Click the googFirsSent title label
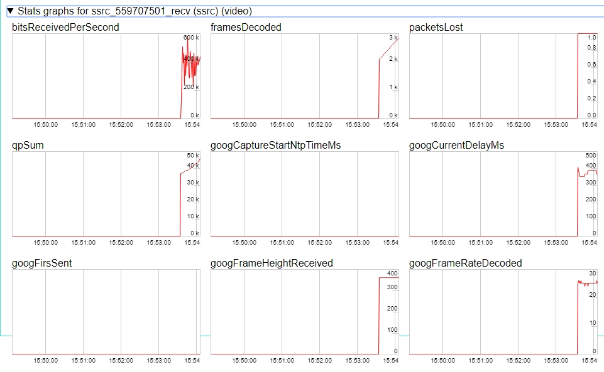Viewport: 604px width, 372px height. (x=41, y=263)
